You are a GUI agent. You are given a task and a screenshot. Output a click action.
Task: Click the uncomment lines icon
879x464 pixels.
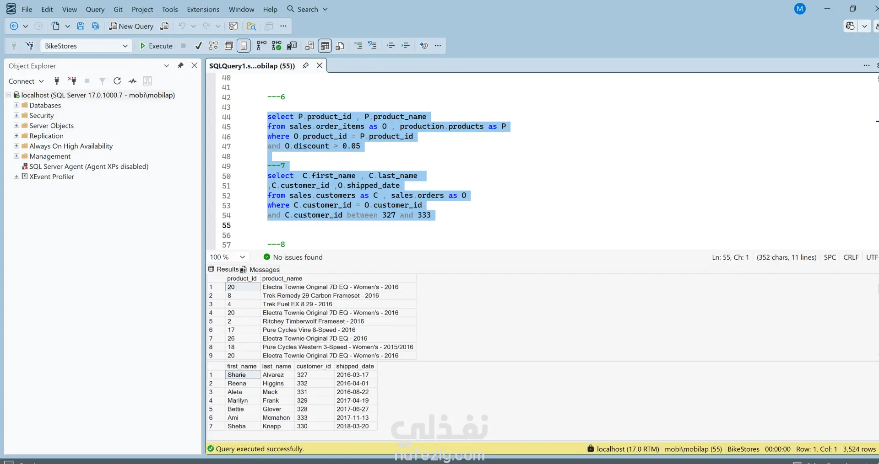pos(373,46)
